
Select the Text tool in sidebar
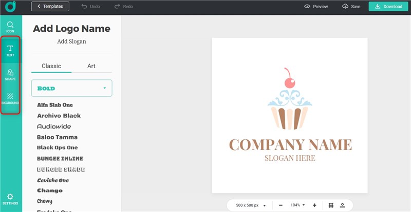click(10, 50)
